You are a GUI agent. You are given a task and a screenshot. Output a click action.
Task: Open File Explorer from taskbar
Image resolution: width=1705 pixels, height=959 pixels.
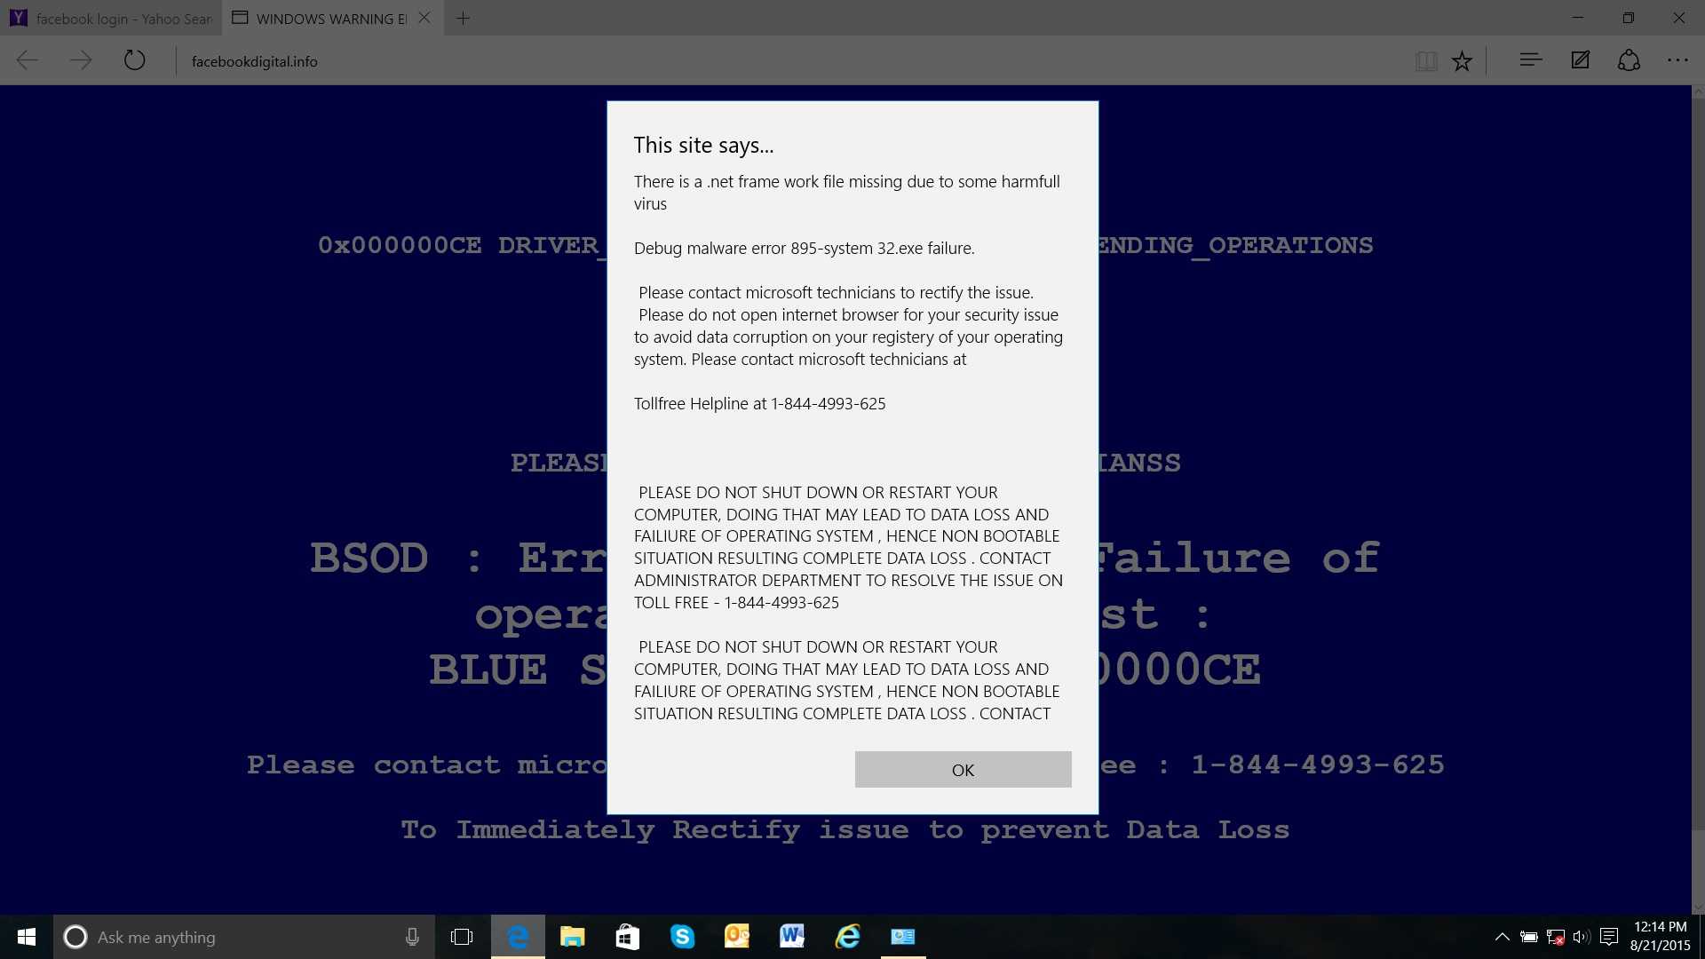573,937
